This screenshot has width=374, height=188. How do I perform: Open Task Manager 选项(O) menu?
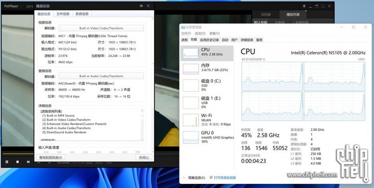[200, 33]
